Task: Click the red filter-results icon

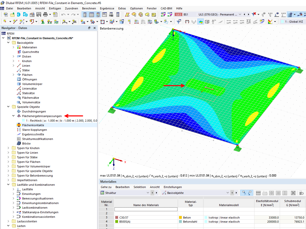Action: coord(253,14)
